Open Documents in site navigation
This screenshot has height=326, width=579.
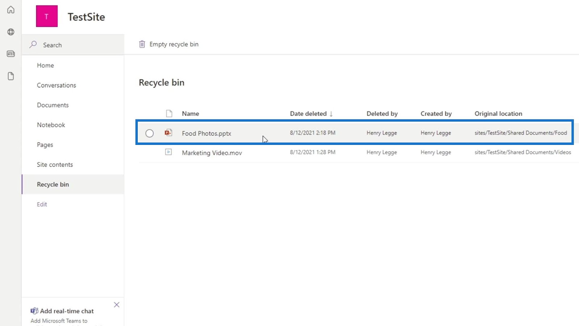(53, 105)
